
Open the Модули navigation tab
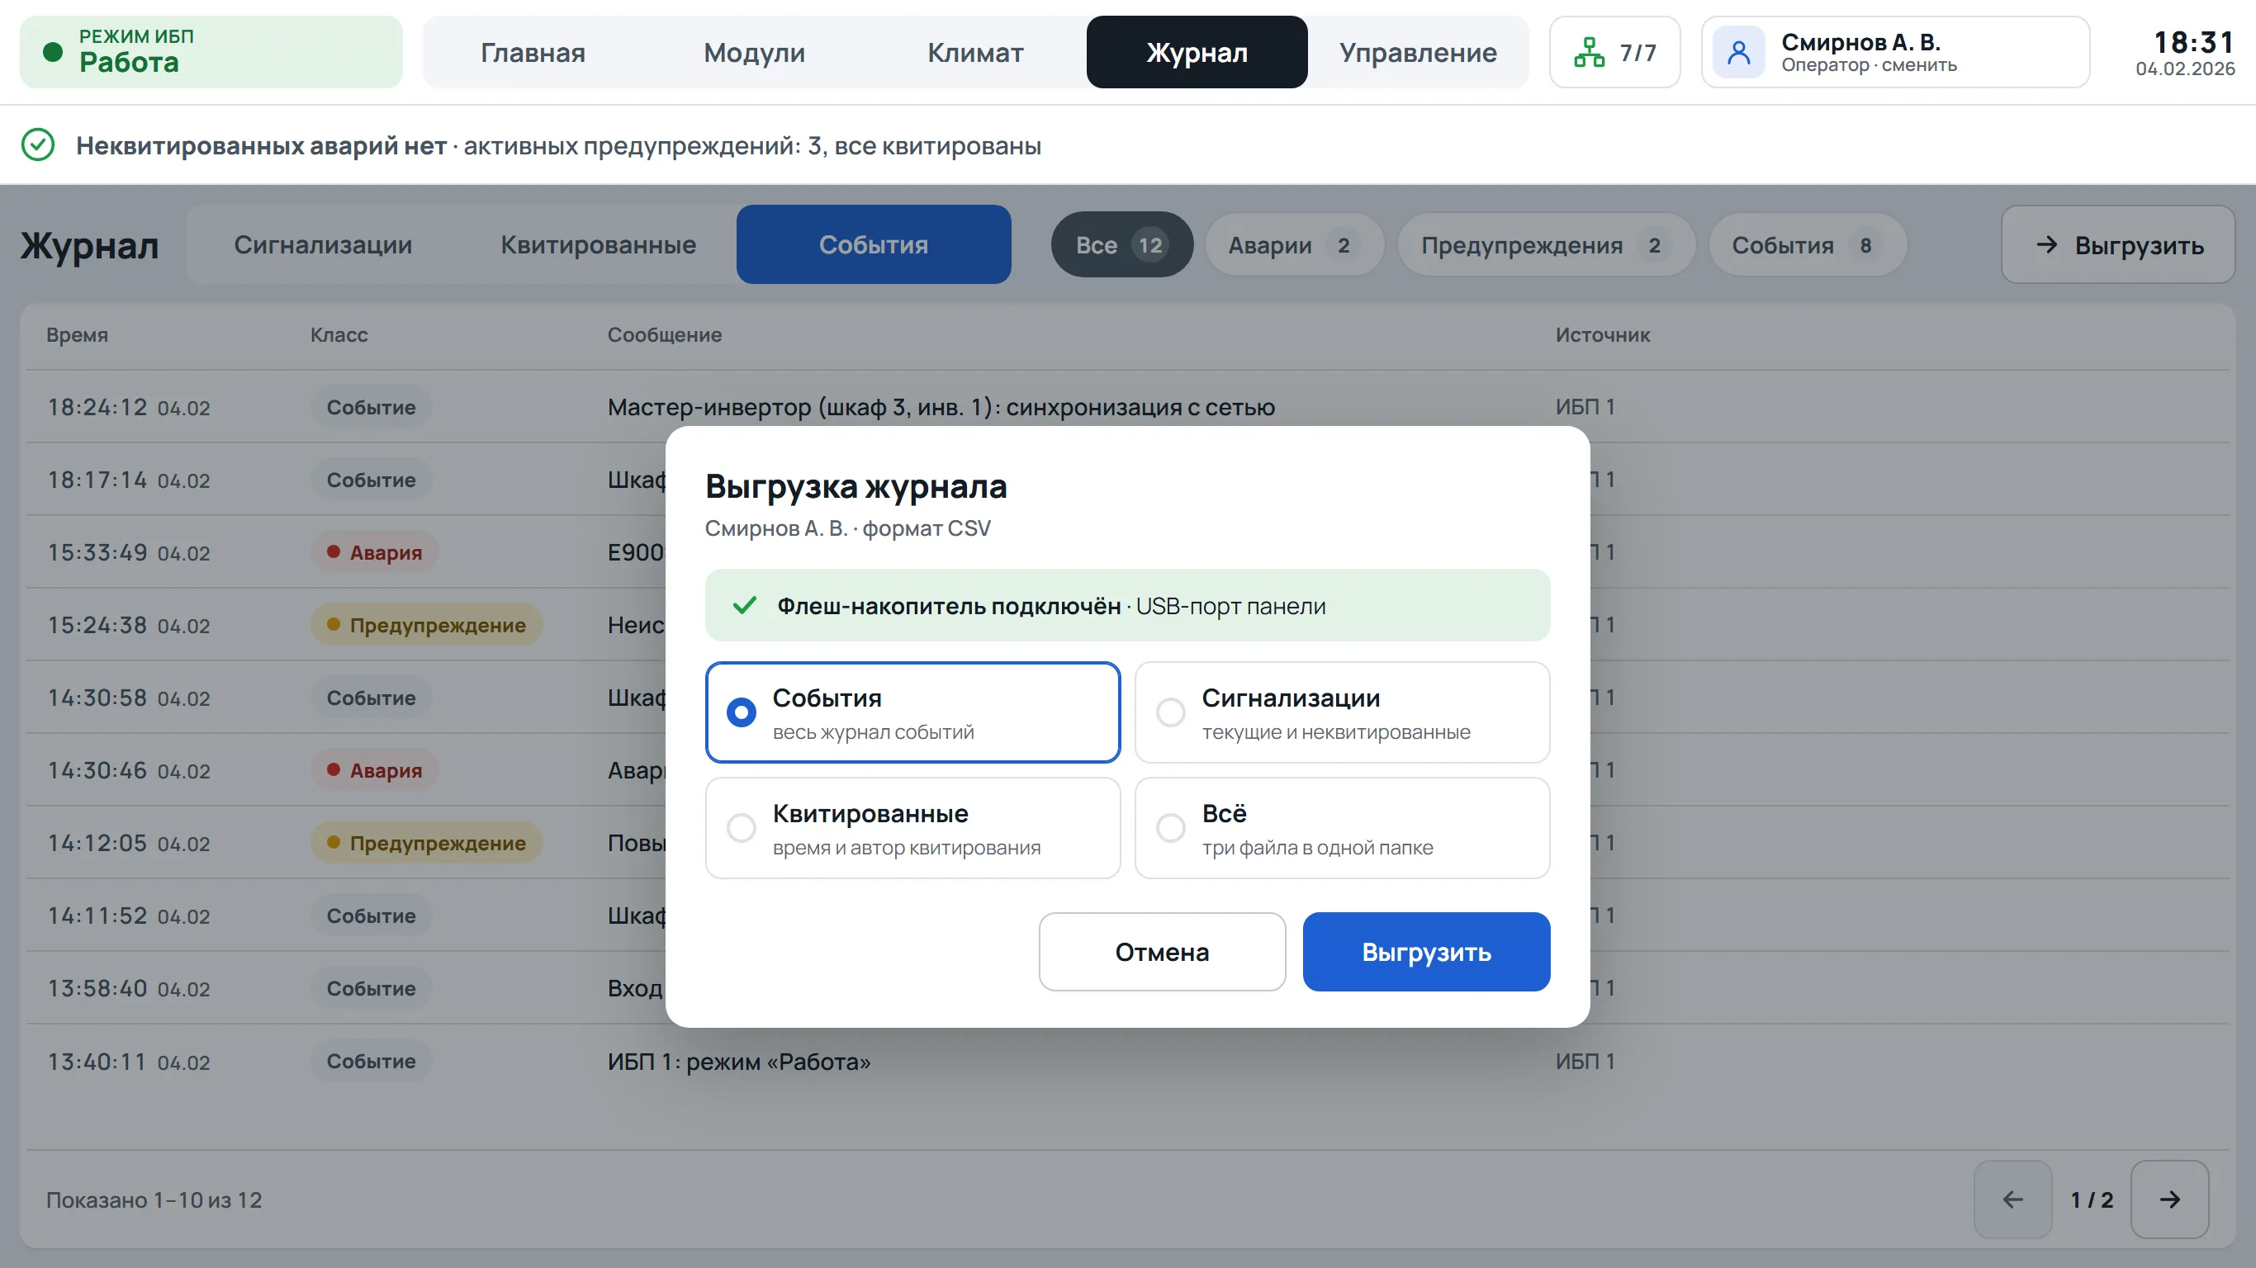tap(754, 53)
